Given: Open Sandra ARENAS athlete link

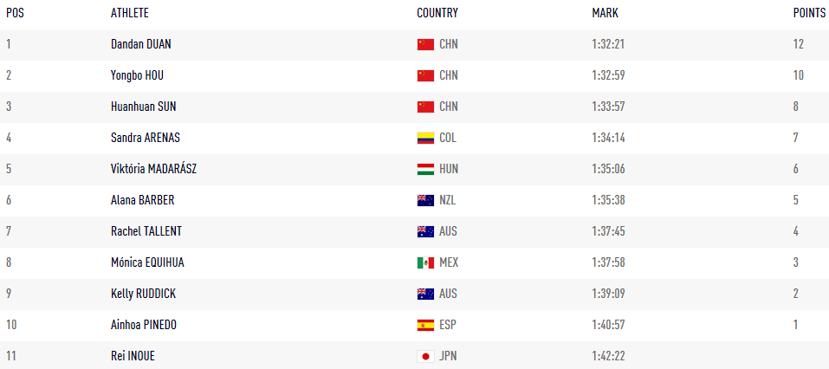Looking at the screenshot, I should pos(146,138).
